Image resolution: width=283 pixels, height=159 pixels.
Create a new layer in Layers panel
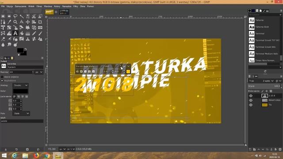[250, 149]
